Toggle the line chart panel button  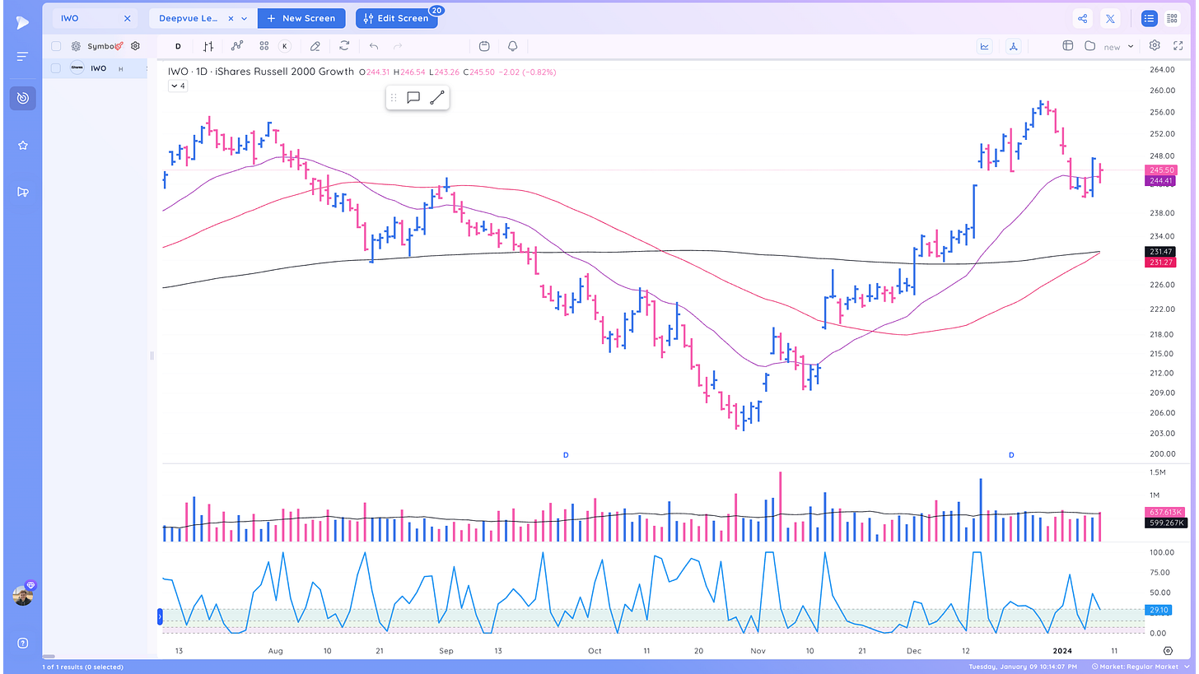[984, 46]
